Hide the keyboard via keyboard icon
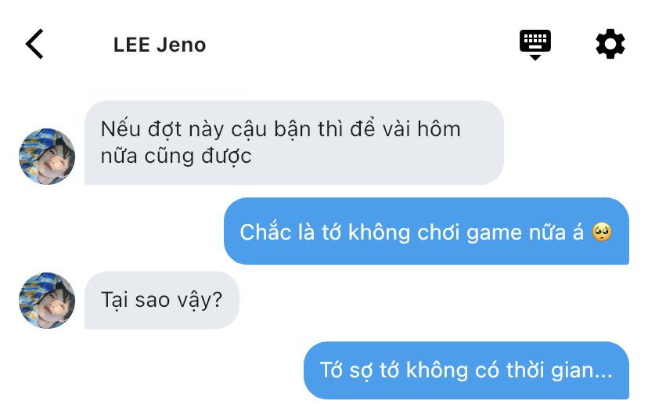648x404 pixels. point(535,45)
